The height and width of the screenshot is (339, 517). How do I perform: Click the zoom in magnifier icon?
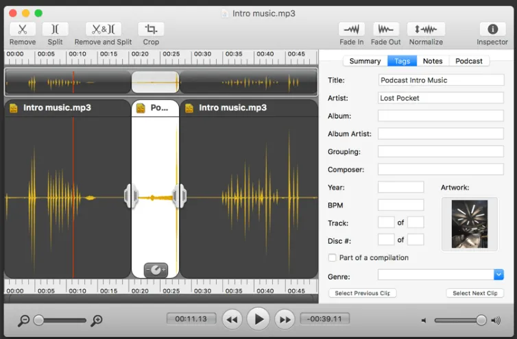pos(97,321)
